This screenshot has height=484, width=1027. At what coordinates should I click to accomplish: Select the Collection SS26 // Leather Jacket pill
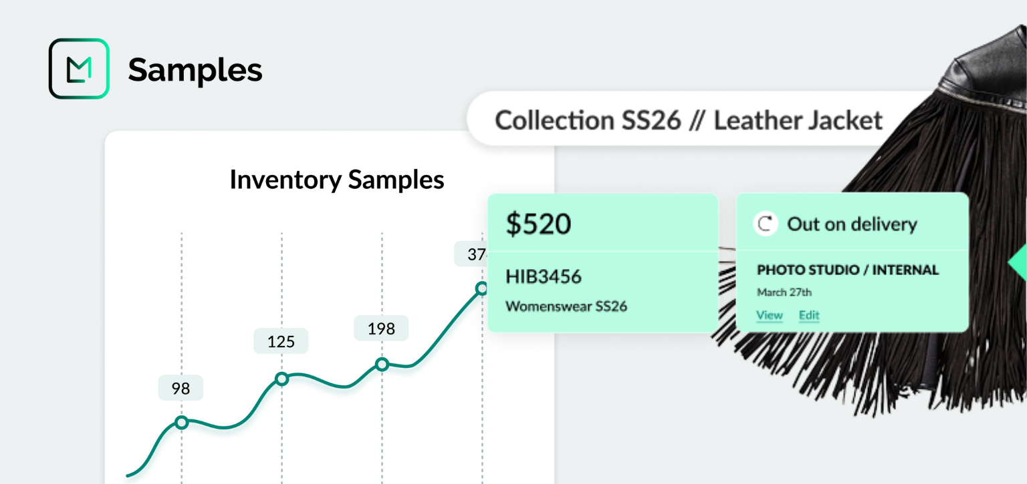[689, 121]
